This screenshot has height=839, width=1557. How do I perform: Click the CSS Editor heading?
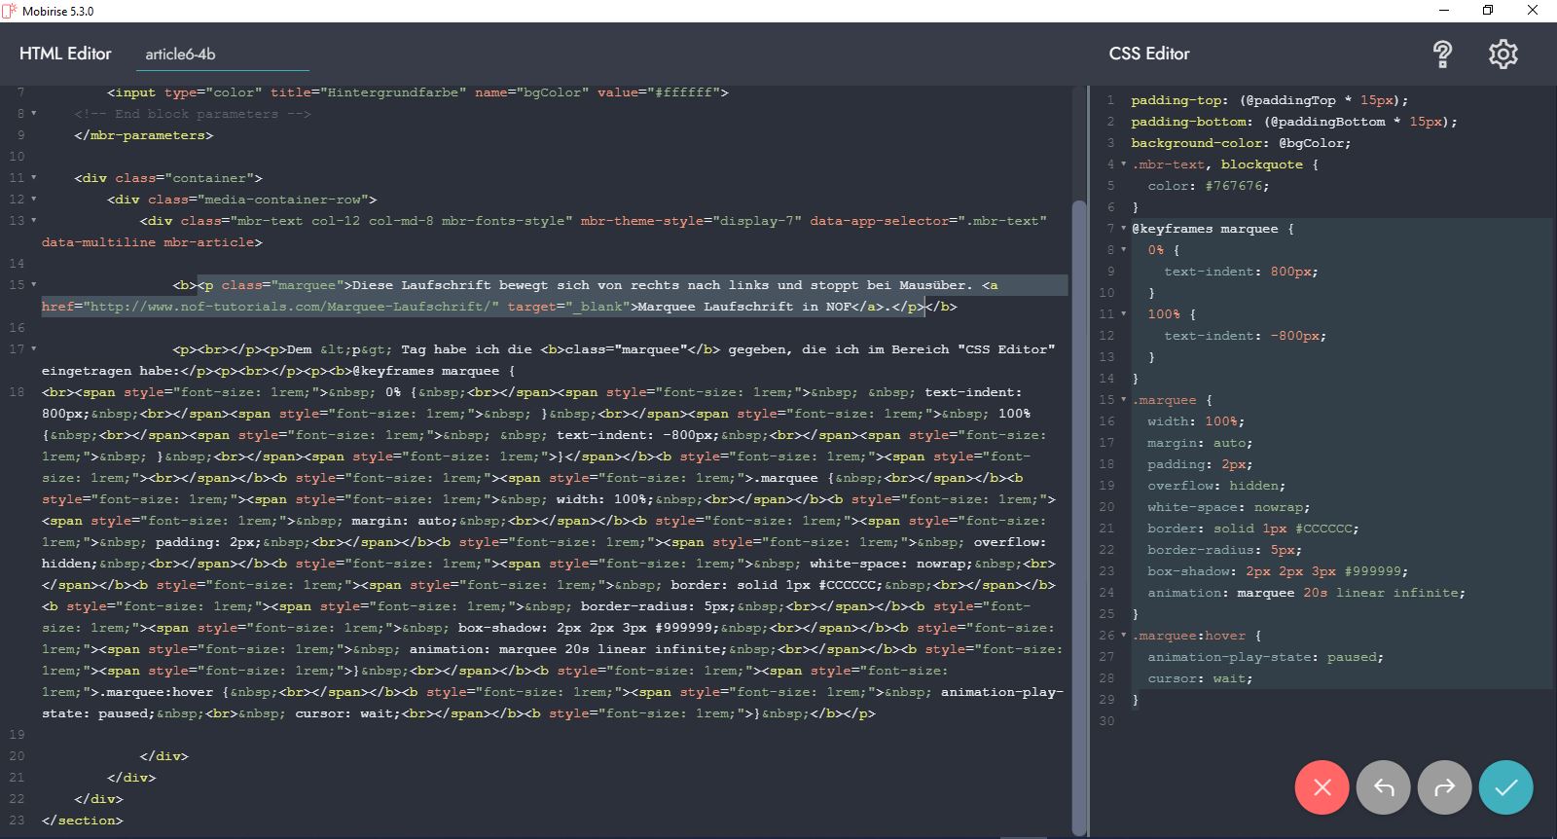click(1148, 54)
